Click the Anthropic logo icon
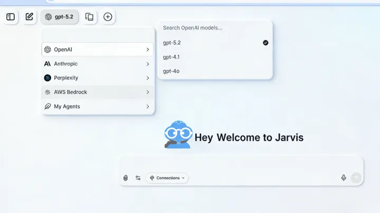 pyautogui.click(x=47, y=64)
